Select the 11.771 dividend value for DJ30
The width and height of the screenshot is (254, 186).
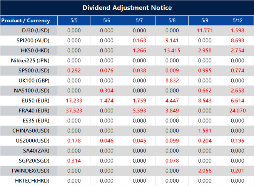click(204, 30)
